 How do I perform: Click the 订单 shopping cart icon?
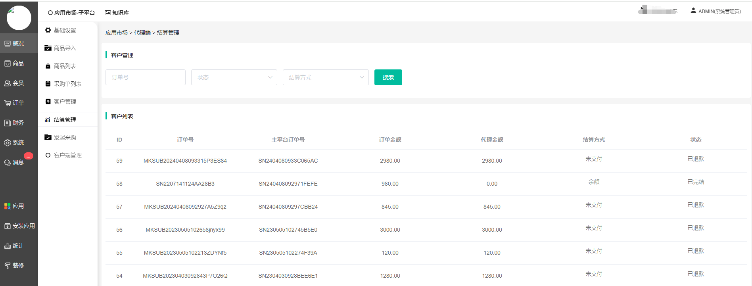pyautogui.click(x=8, y=103)
